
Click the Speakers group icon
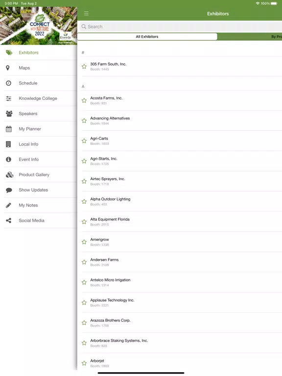click(x=9, y=114)
